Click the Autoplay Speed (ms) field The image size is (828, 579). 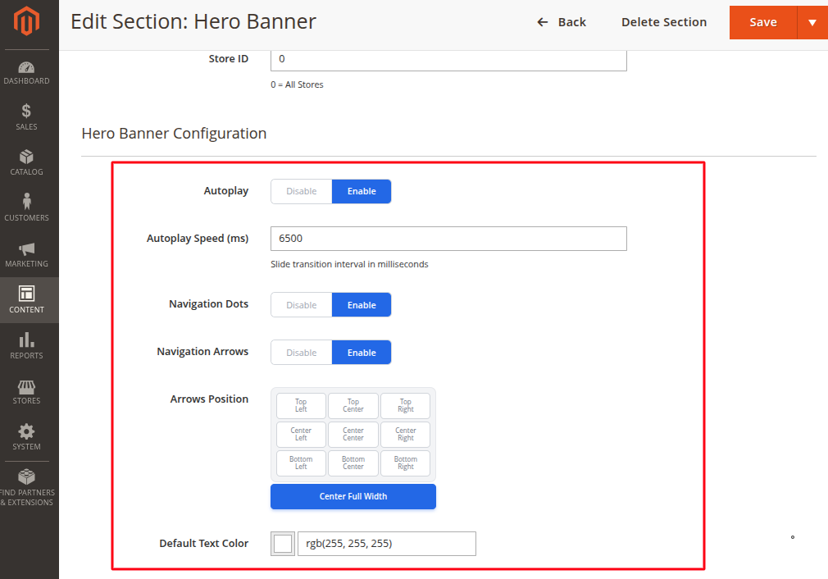pos(448,239)
